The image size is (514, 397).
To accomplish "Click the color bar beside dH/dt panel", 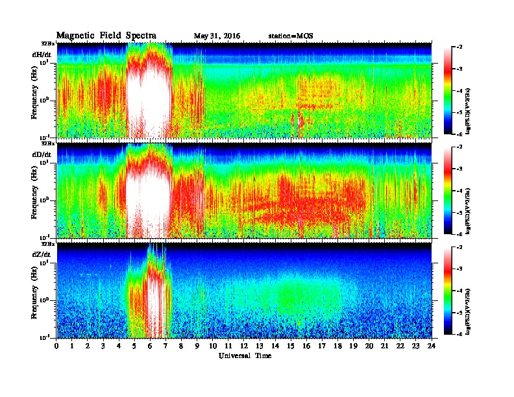I will (448, 90).
